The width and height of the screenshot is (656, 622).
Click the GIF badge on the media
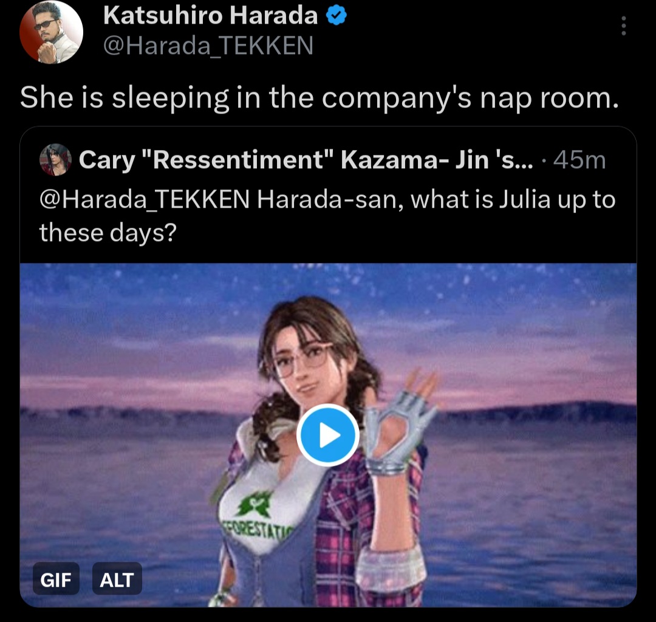56,579
